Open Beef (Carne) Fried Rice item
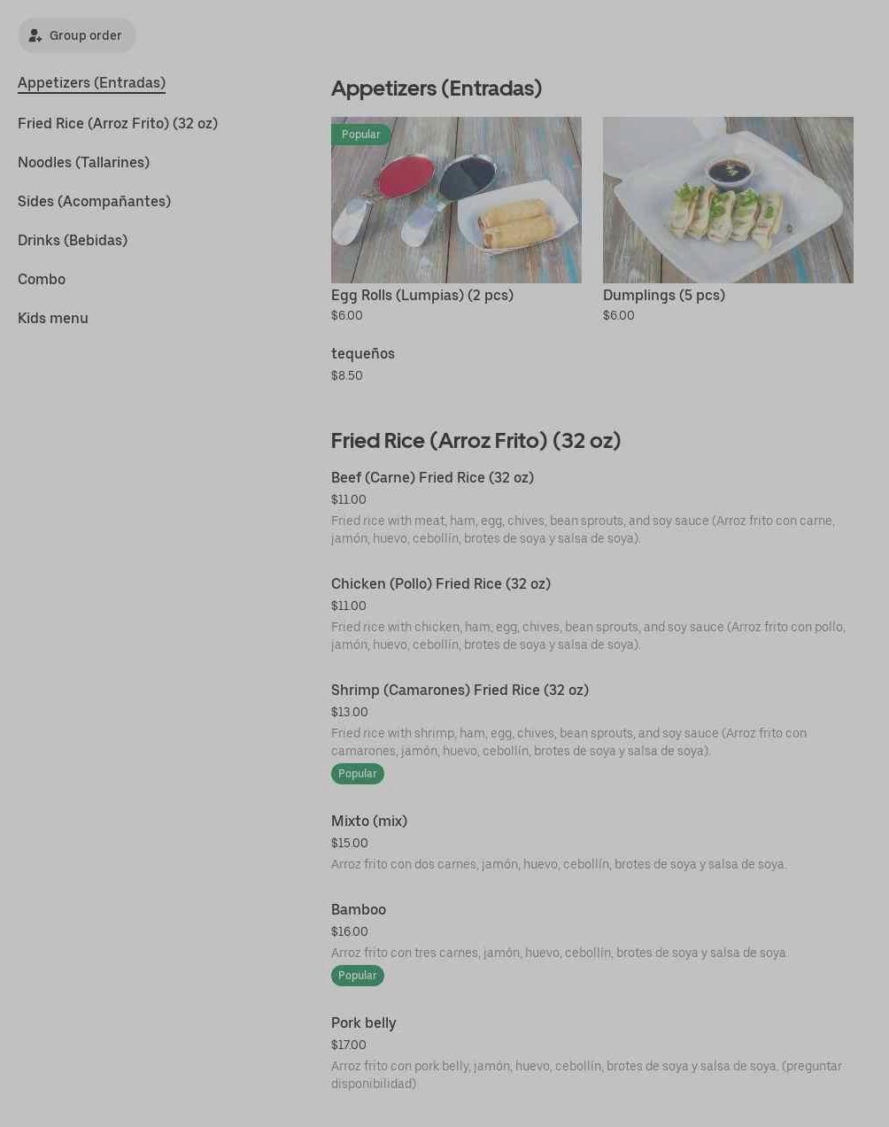Screen dimensions: 889x1127 [x=432, y=478]
